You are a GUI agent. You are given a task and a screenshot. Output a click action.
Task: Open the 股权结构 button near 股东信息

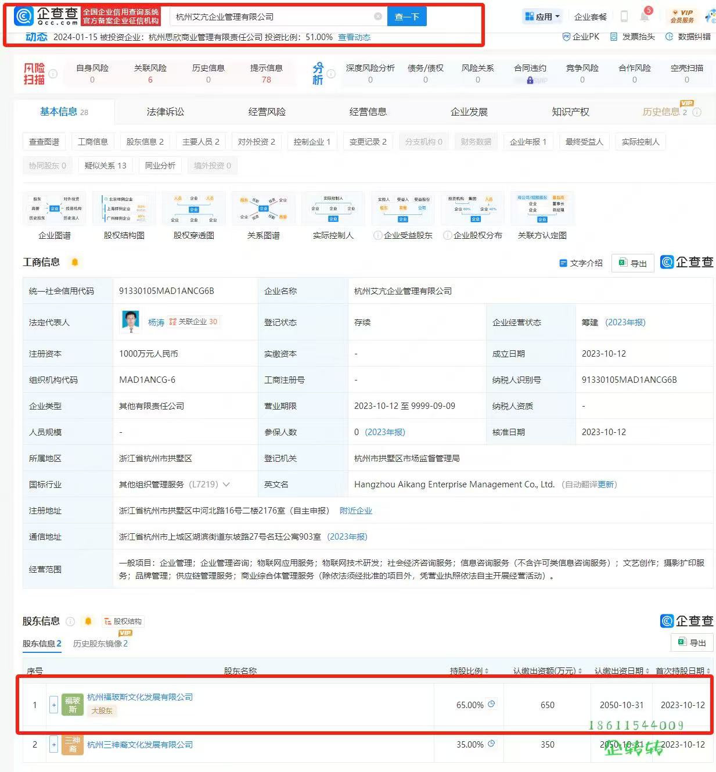click(x=123, y=621)
